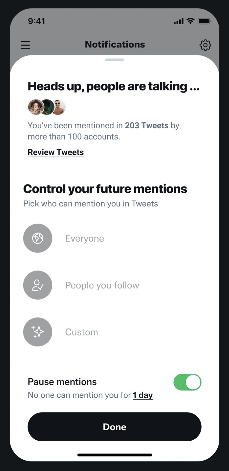Choose the Custom option label
Viewport: 229px width, 471px height.
coord(82,332)
